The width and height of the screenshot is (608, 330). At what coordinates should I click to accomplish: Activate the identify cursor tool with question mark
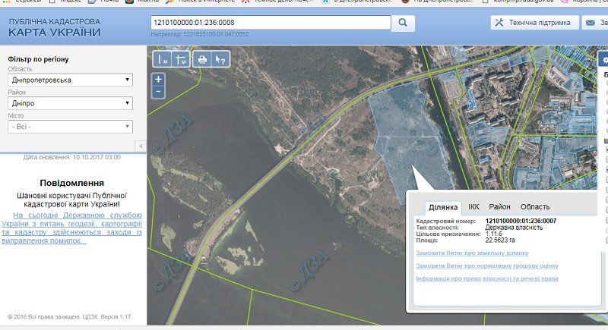click(220, 59)
